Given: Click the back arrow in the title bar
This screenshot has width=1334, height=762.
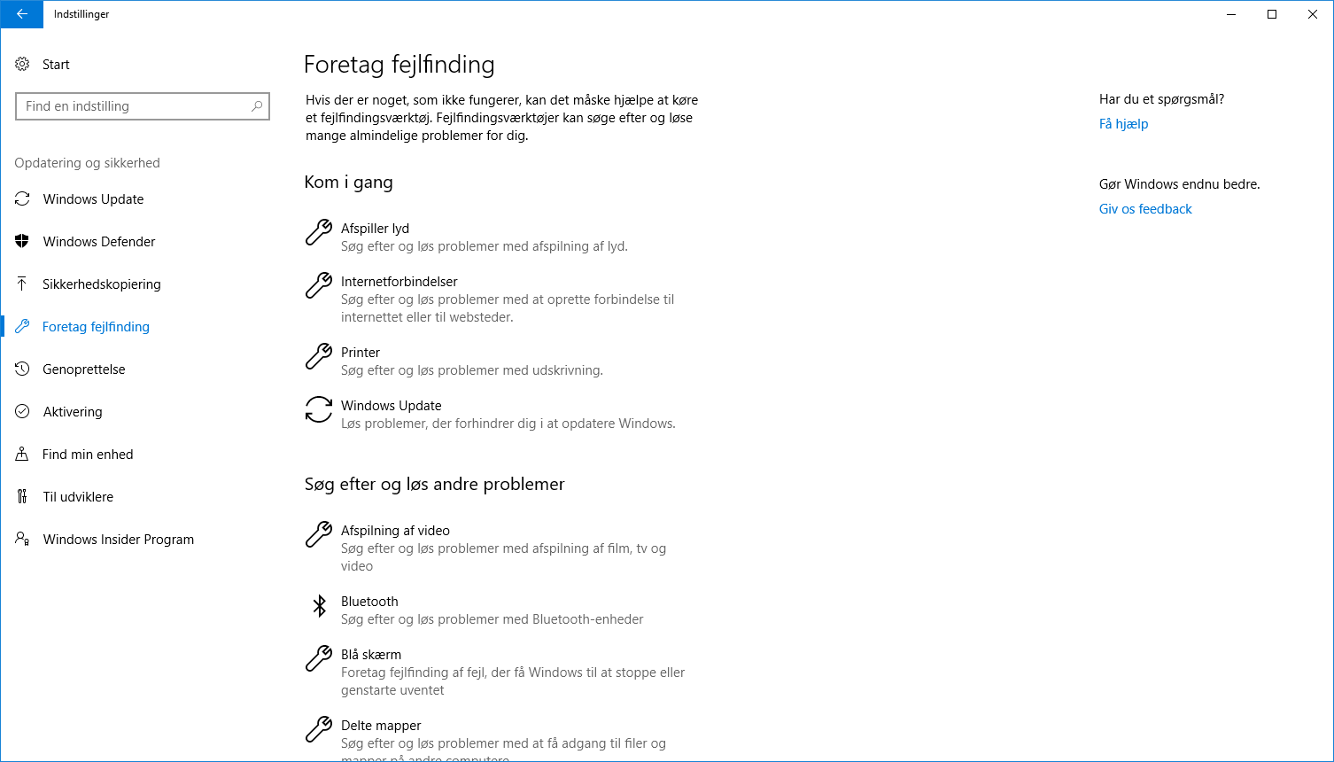Looking at the screenshot, I should point(21,14).
